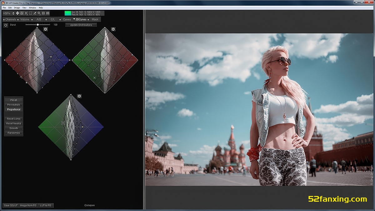
Task: Click the square control point in green-blue diamond
Action: coord(63,123)
